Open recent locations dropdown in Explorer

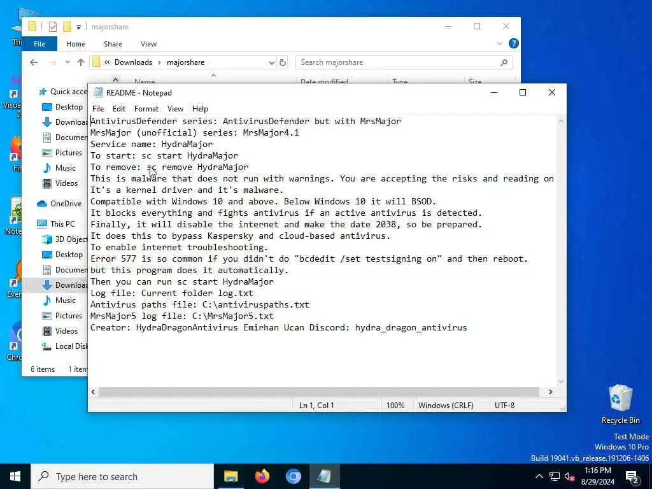(67, 62)
